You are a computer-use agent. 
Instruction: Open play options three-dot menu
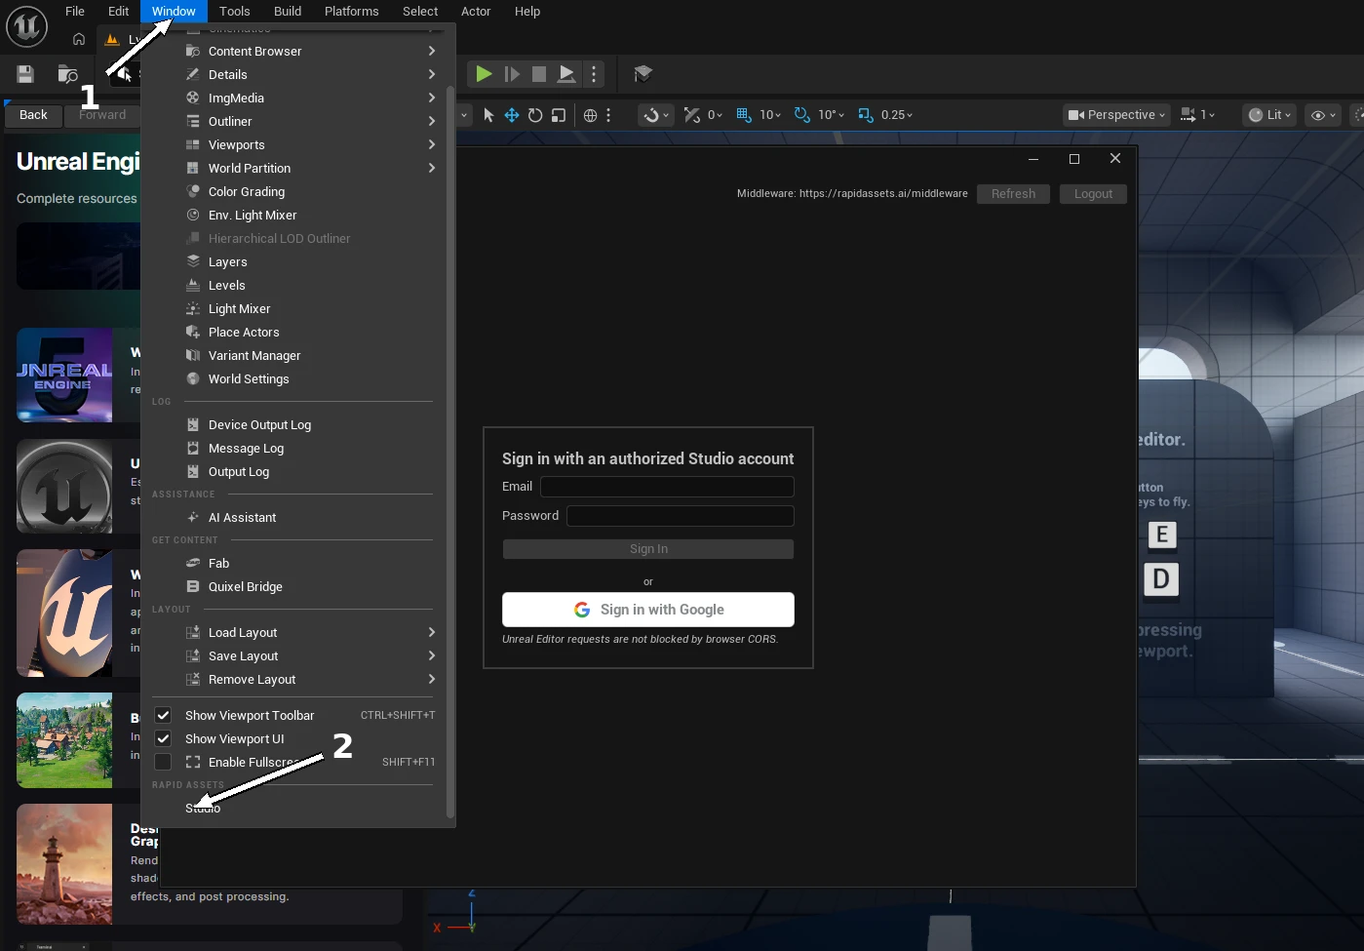click(x=594, y=74)
